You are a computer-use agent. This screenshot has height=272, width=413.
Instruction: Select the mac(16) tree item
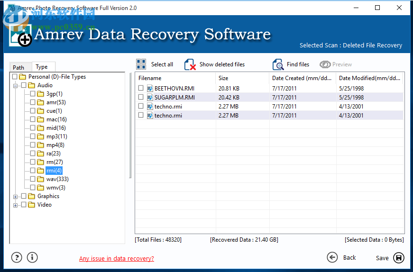point(56,119)
